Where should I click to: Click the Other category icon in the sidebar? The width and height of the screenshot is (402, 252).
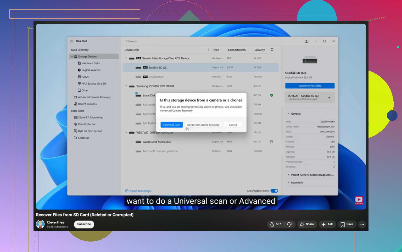[79, 91]
